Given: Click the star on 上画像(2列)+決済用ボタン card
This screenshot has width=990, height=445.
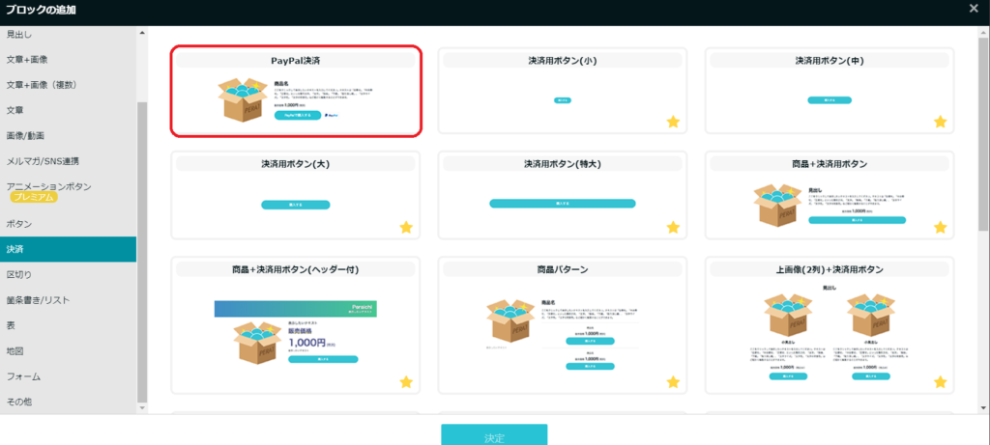Looking at the screenshot, I should (939, 382).
